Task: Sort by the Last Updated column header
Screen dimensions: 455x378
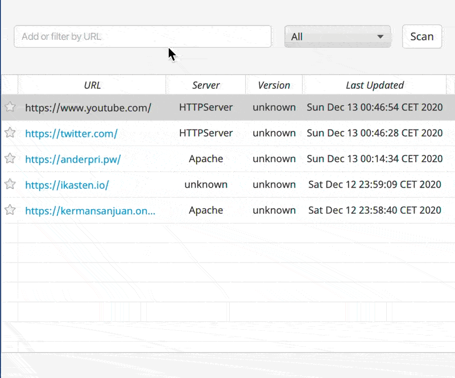Action: coord(375,85)
